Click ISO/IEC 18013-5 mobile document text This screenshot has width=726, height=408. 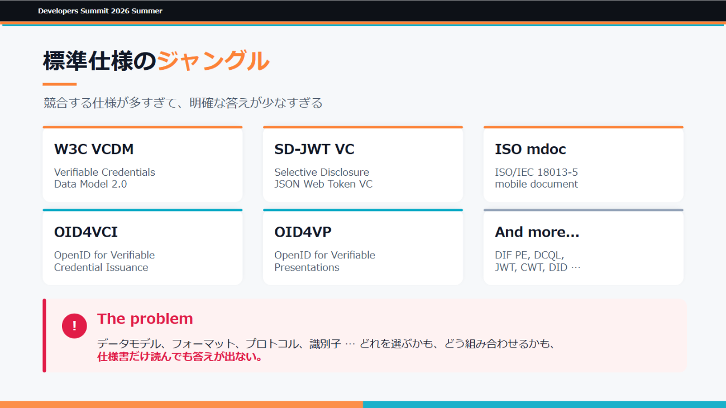[537, 178]
